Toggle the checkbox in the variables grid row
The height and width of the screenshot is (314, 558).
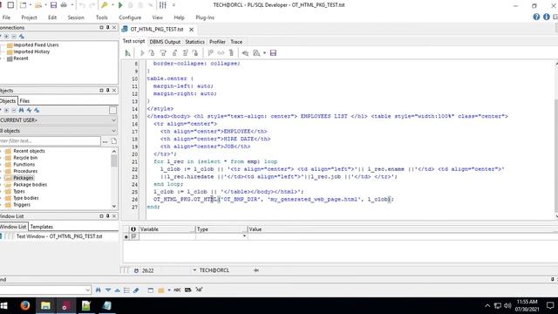pyautogui.click(x=134, y=236)
